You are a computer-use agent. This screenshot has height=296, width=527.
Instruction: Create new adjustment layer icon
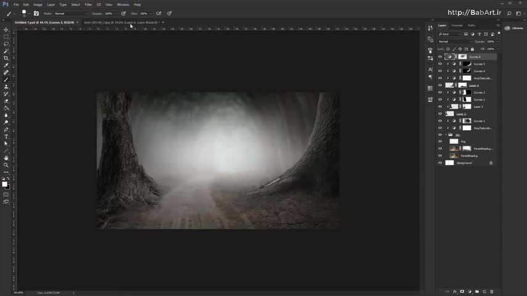[470, 292]
